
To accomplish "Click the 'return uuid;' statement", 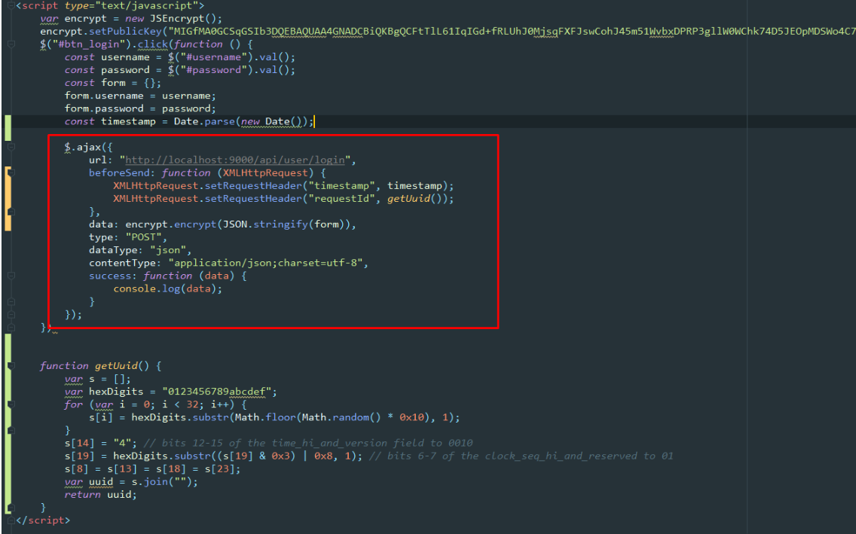I will click(x=101, y=495).
